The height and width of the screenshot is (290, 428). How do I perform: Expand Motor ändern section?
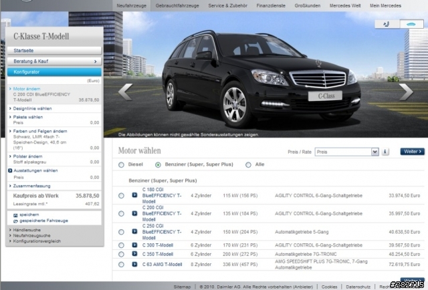click(x=27, y=89)
